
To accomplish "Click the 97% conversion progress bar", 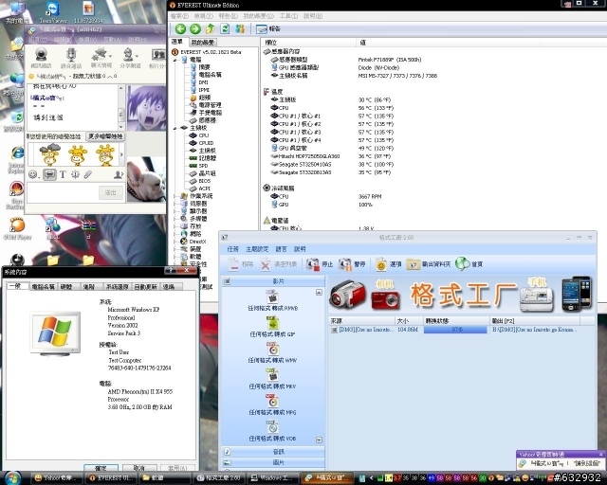I will pos(455,330).
